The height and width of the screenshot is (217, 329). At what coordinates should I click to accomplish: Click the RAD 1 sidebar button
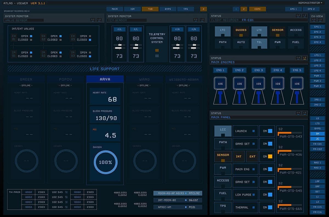click(x=317, y=163)
